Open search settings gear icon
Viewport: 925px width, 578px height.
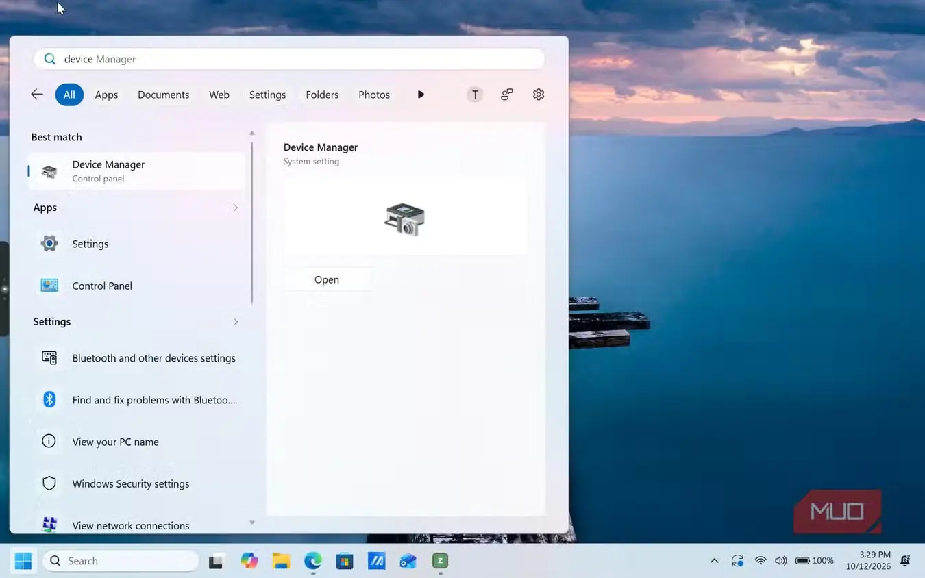tap(539, 95)
